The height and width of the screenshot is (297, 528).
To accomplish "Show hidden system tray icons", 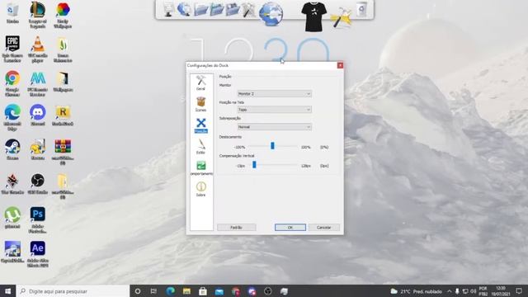I will pos(449,291).
